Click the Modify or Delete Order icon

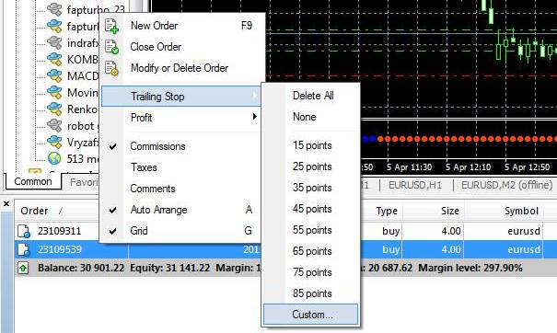pyautogui.click(x=112, y=68)
